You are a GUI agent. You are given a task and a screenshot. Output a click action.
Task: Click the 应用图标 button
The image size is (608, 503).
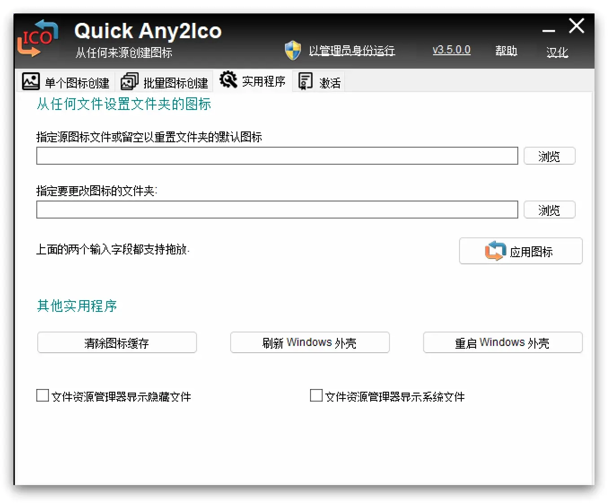coord(521,251)
